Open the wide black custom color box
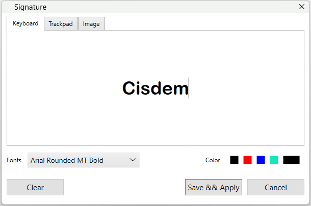The height and width of the screenshot is (206, 311). [x=291, y=160]
